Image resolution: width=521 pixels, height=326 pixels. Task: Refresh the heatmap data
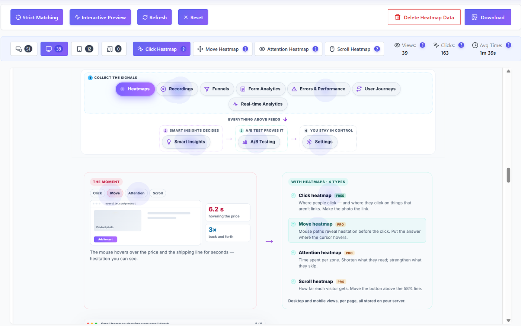tap(154, 17)
